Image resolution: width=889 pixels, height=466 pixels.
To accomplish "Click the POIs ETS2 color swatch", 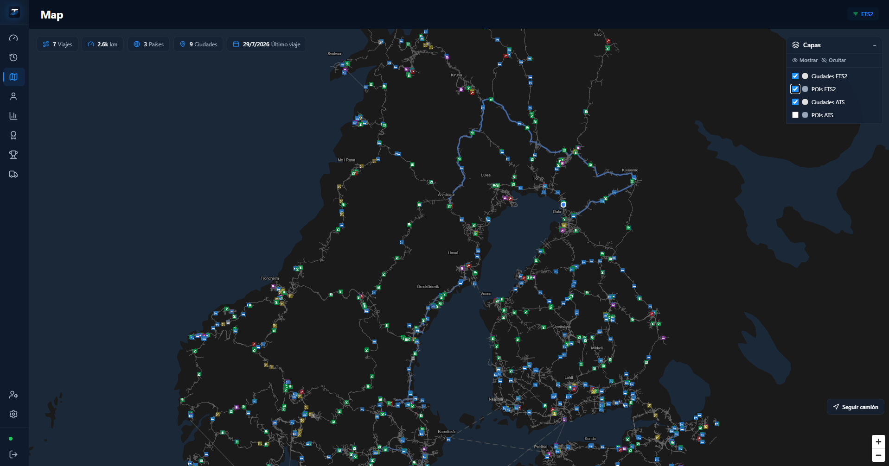I will (805, 89).
